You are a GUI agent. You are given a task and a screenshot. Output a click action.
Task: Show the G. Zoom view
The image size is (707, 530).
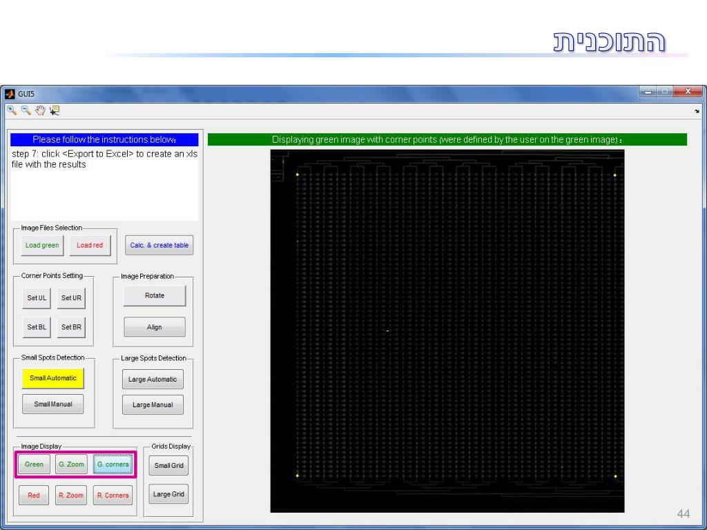tap(71, 464)
